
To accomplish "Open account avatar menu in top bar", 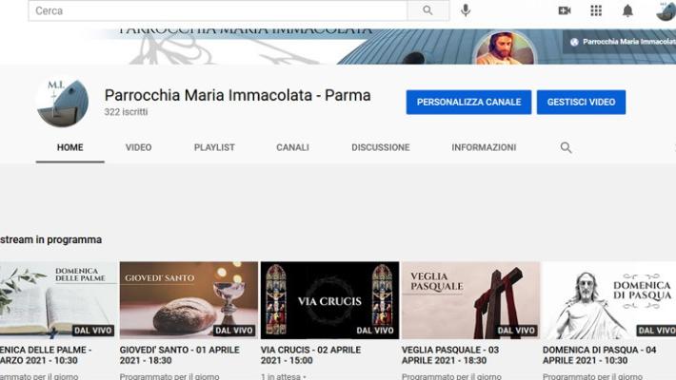I will [665, 10].
